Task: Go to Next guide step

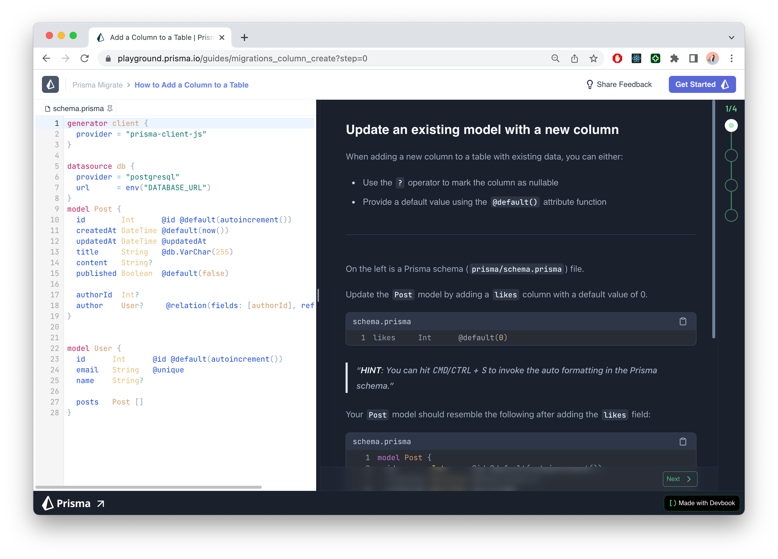Action: (680, 479)
